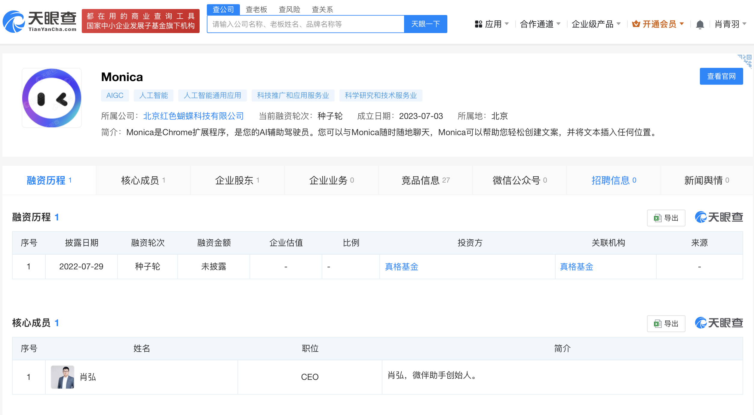Screen dimensions: 754x415
Task: Click the red slogan banner 都在用的商业查询工具
Action: tap(141, 21)
